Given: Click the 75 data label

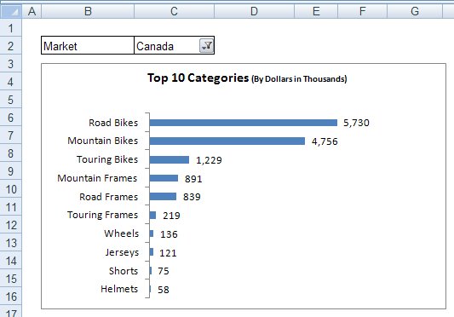Looking at the screenshot, I should coord(164,271).
